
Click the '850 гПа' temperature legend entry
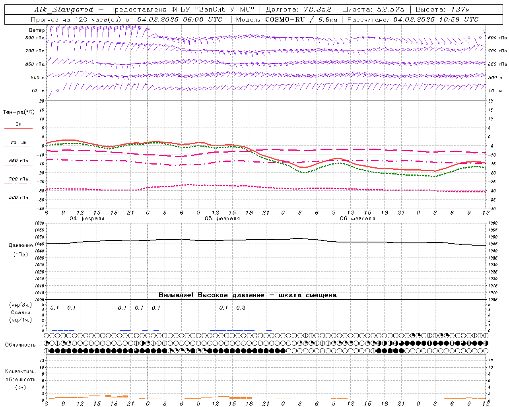tap(19, 161)
